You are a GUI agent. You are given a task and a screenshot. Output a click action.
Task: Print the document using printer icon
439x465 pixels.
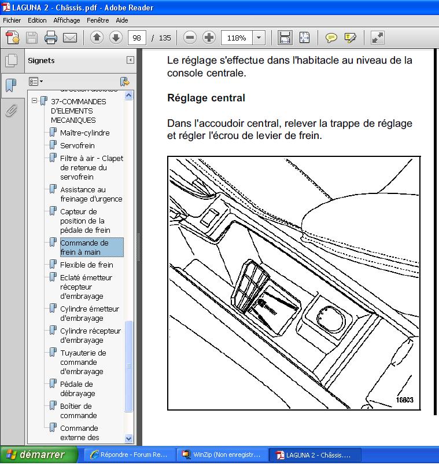[x=51, y=38]
